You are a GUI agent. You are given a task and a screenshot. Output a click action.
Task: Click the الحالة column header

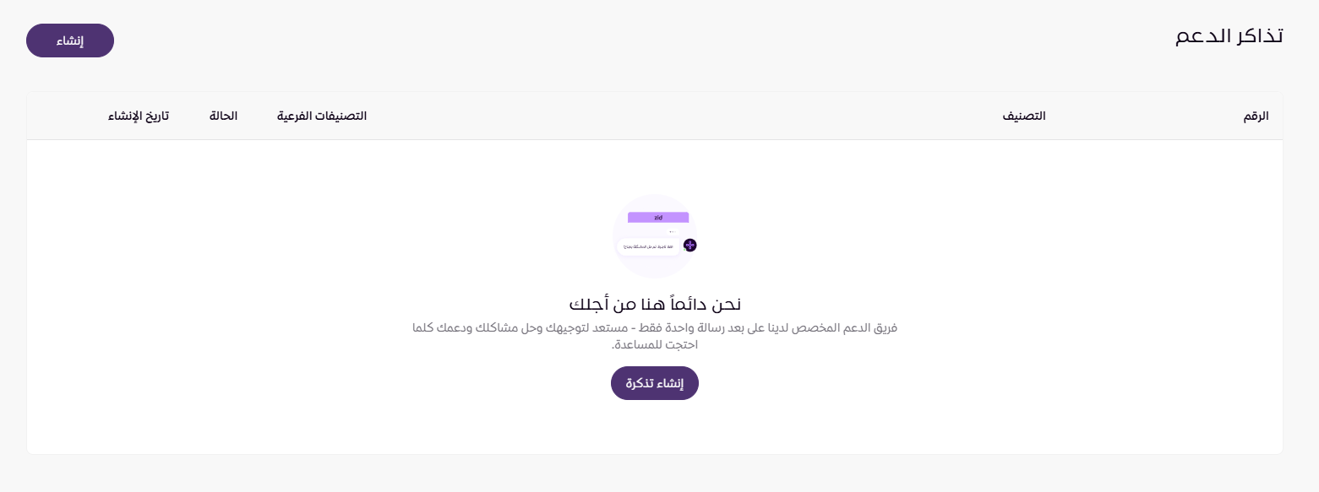coord(224,116)
